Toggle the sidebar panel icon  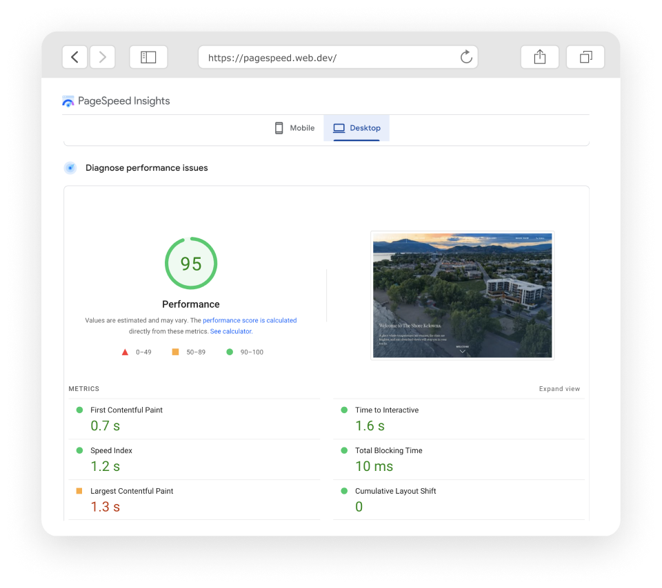[148, 57]
